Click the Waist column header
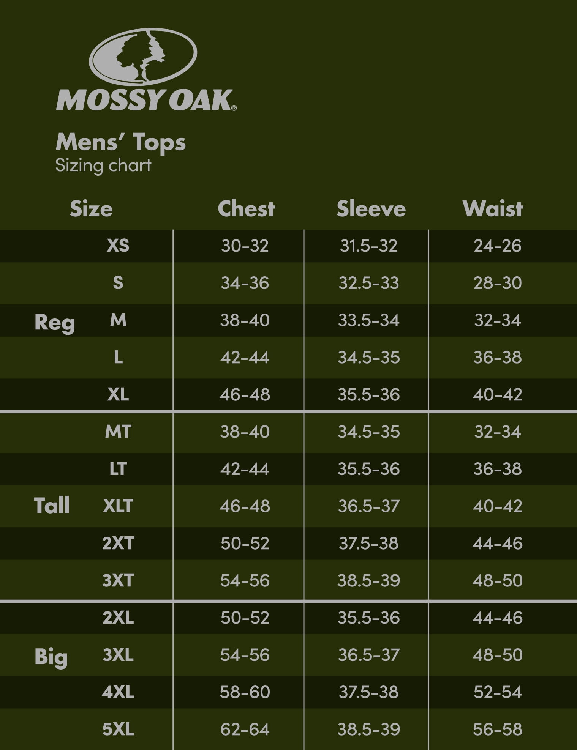Viewport: 577px width, 750px height. 493,209
